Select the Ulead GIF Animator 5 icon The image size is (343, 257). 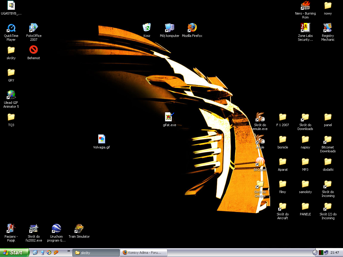(11, 95)
